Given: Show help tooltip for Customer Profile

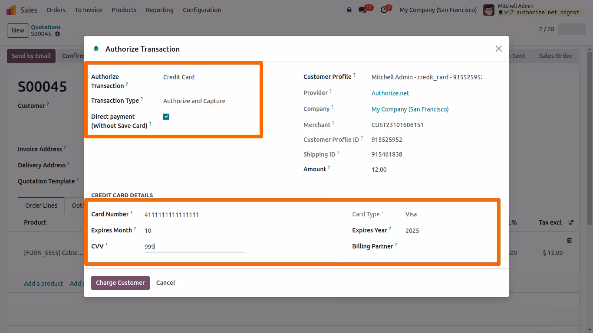Looking at the screenshot, I should click(x=354, y=75).
